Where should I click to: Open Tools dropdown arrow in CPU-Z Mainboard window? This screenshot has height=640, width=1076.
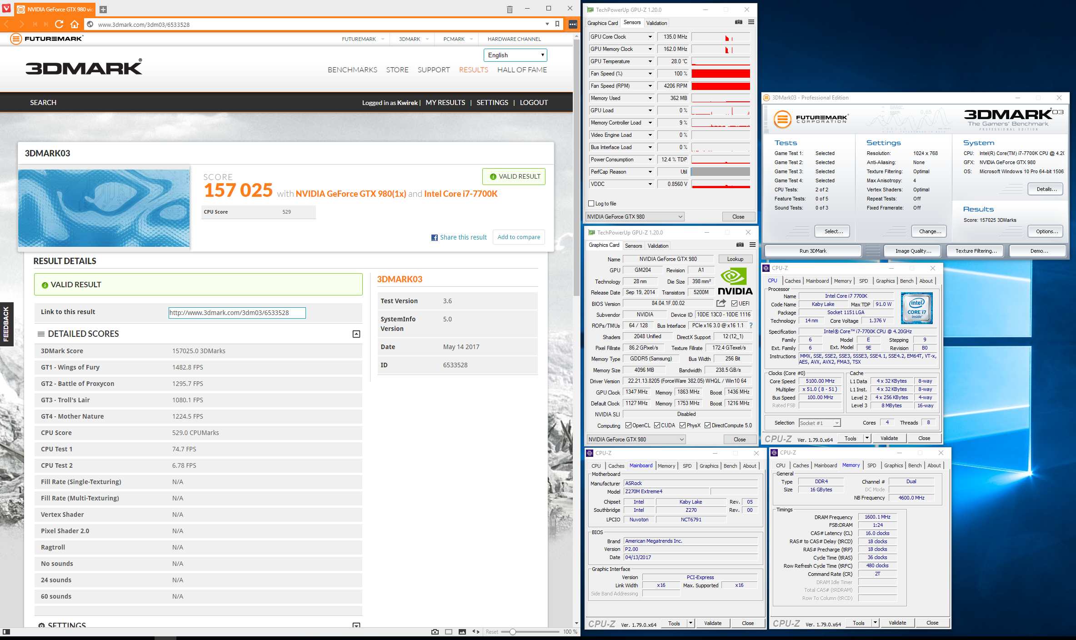click(691, 623)
